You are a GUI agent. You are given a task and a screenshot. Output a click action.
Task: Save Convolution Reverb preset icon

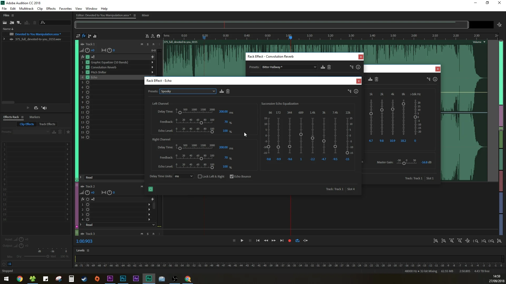pos(323,67)
